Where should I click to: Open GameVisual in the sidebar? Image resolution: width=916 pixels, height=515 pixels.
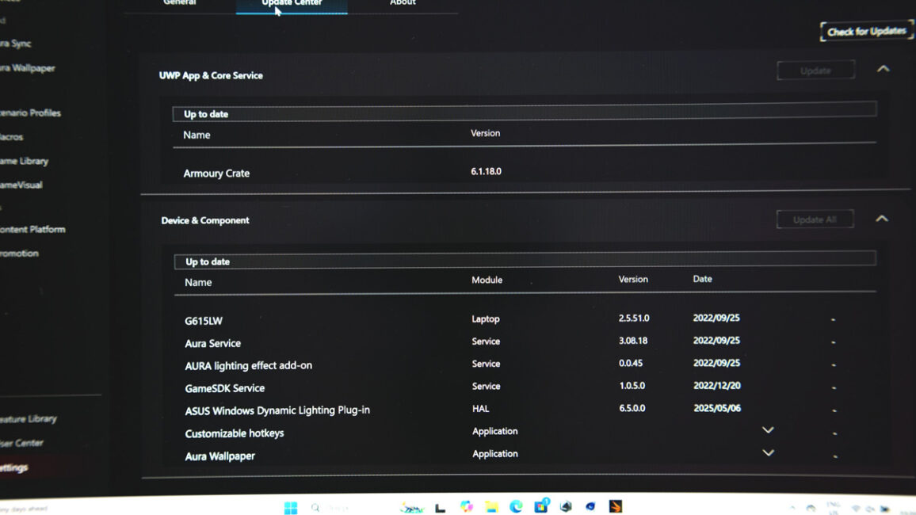[21, 185]
